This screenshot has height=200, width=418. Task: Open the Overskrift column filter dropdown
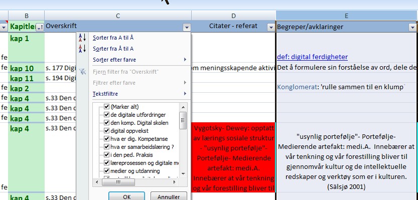tap(187, 27)
